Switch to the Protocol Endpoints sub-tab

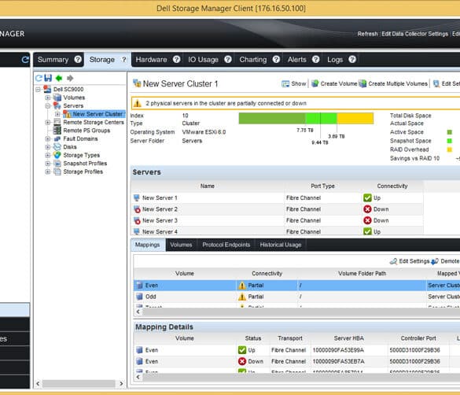(x=226, y=245)
